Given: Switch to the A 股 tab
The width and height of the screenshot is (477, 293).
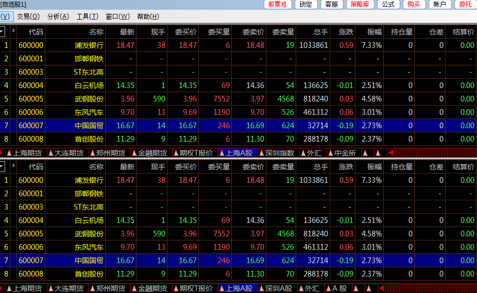Looking at the screenshot, I should tap(336, 288).
